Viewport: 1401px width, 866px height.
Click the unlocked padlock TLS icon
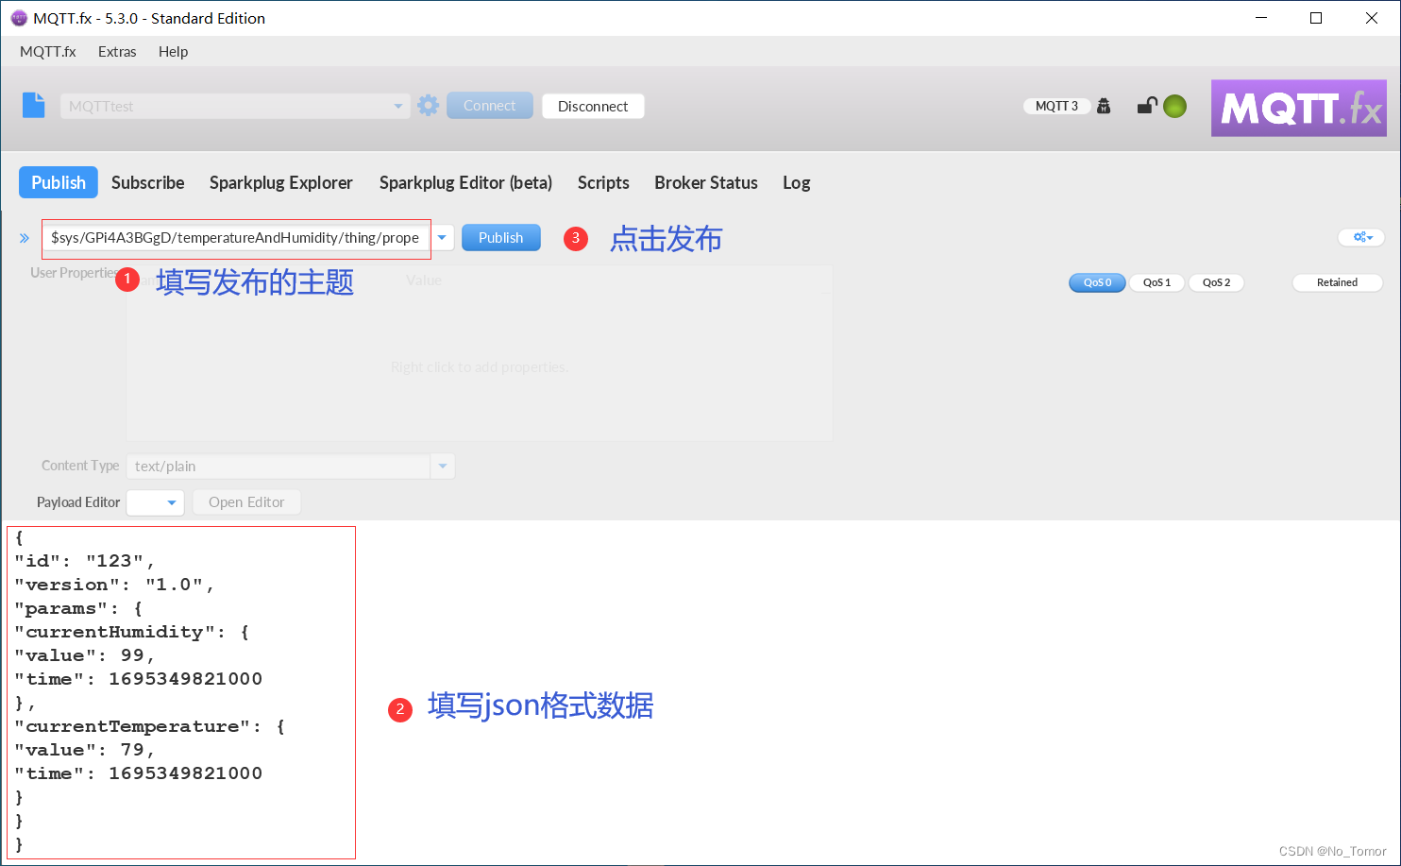click(1146, 106)
